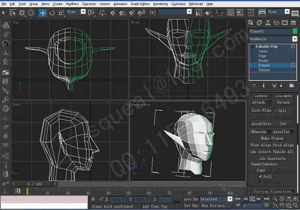Image resolution: width=300 pixels, height=210 pixels.
Task: Click the Select by Name tool
Action: tap(13, 13)
